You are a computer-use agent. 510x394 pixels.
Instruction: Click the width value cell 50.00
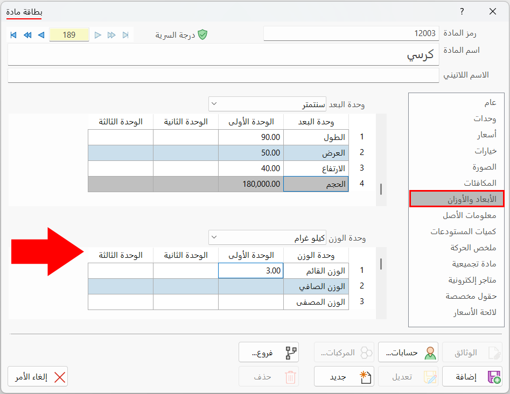click(251, 153)
